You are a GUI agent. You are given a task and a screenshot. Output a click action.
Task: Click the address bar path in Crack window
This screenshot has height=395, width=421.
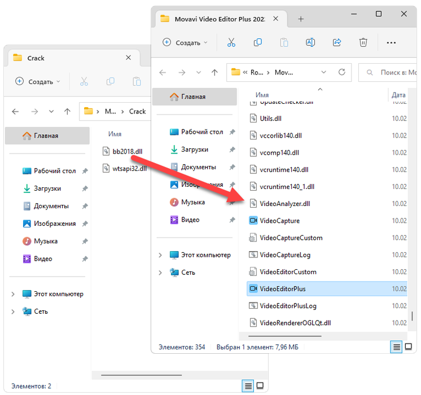pyautogui.click(x=115, y=111)
